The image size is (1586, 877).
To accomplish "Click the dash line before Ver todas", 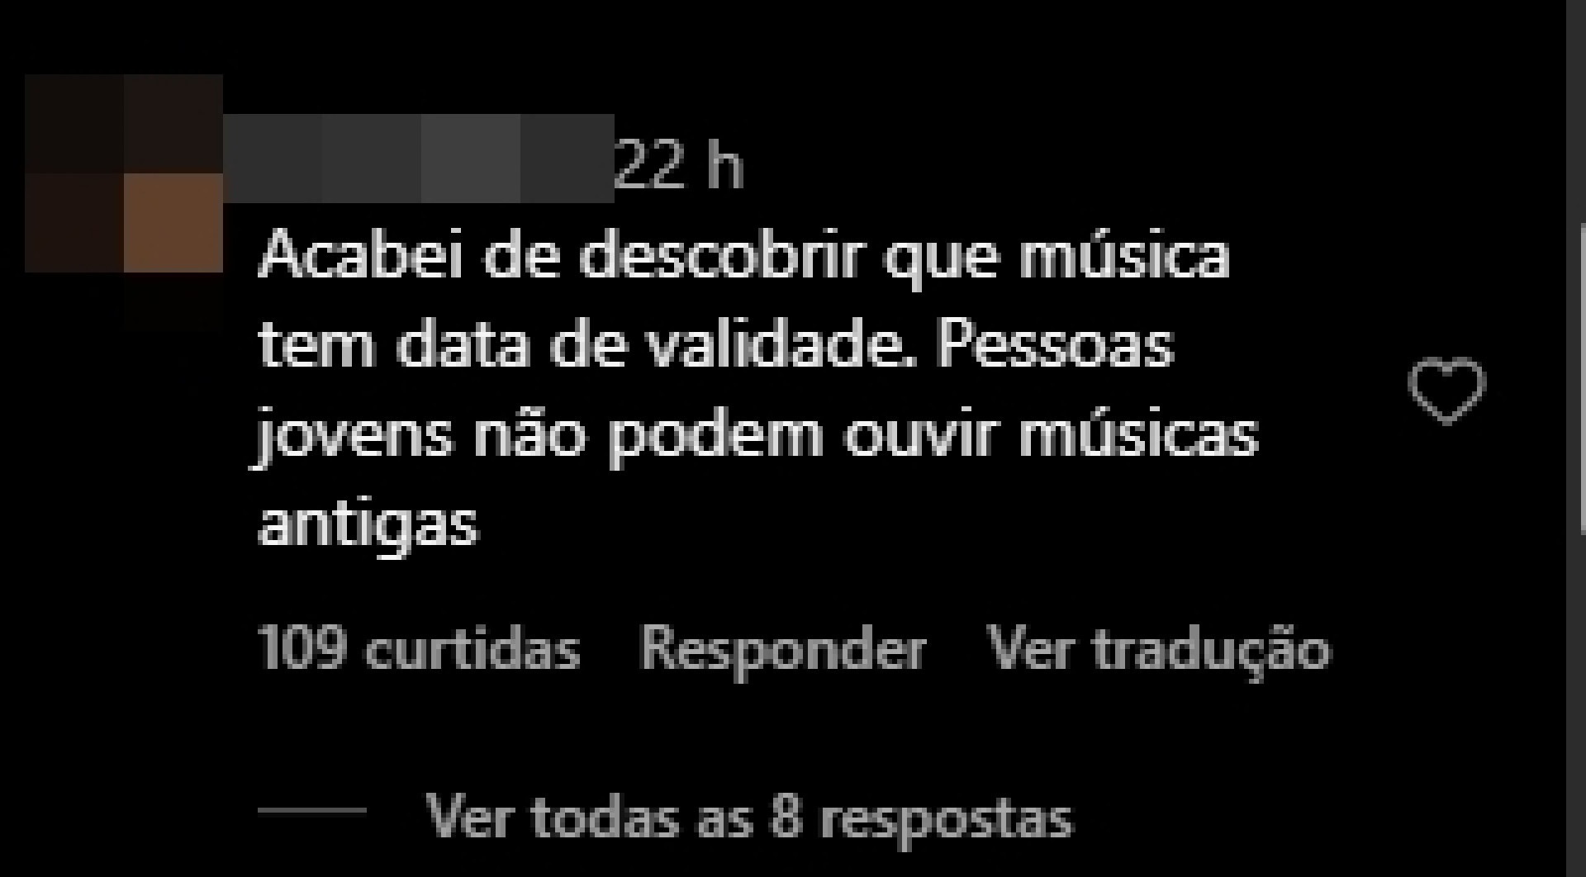I will tap(312, 811).
